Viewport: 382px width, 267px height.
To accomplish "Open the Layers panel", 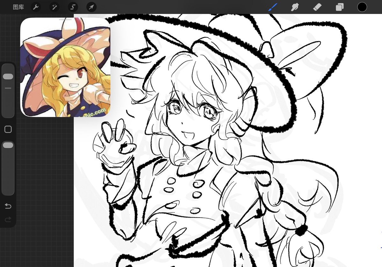I will coord(340,7).
